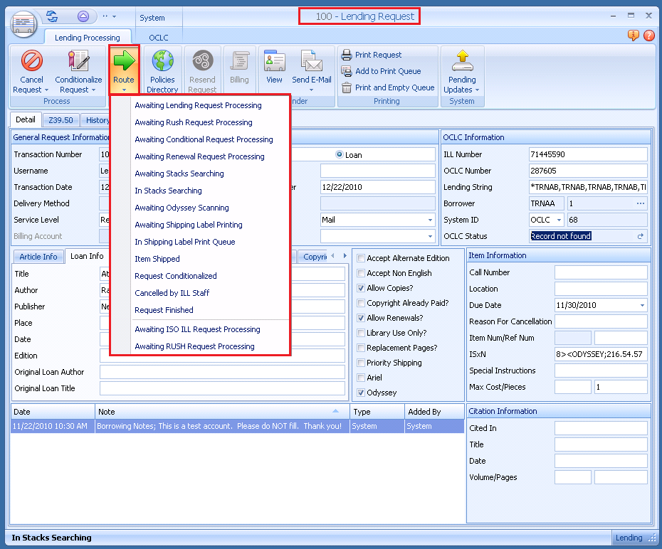Open the Policies Directory globe icon
This screenshot has height=549, width=662.
[162, 61]
